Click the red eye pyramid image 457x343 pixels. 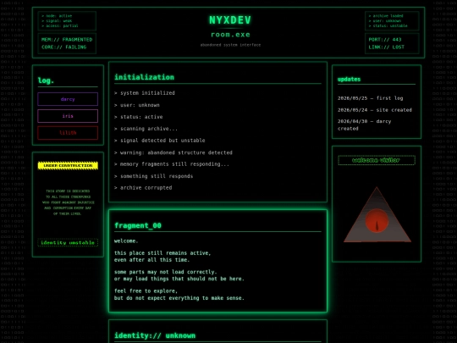[377, 215]
